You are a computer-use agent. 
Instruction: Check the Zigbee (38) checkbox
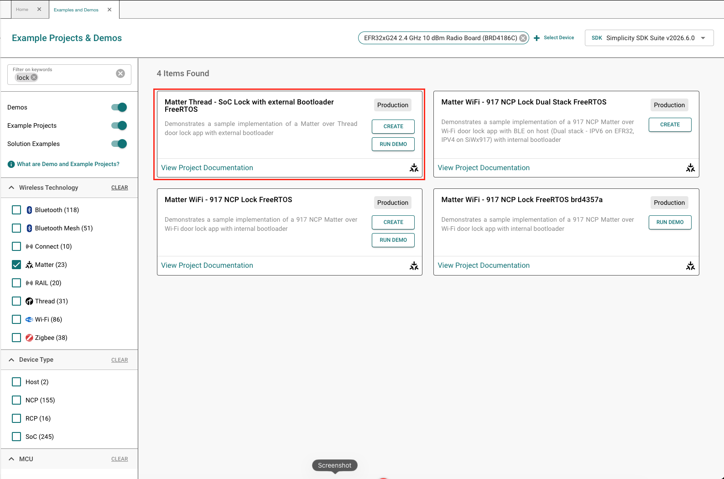pos(16,338)
